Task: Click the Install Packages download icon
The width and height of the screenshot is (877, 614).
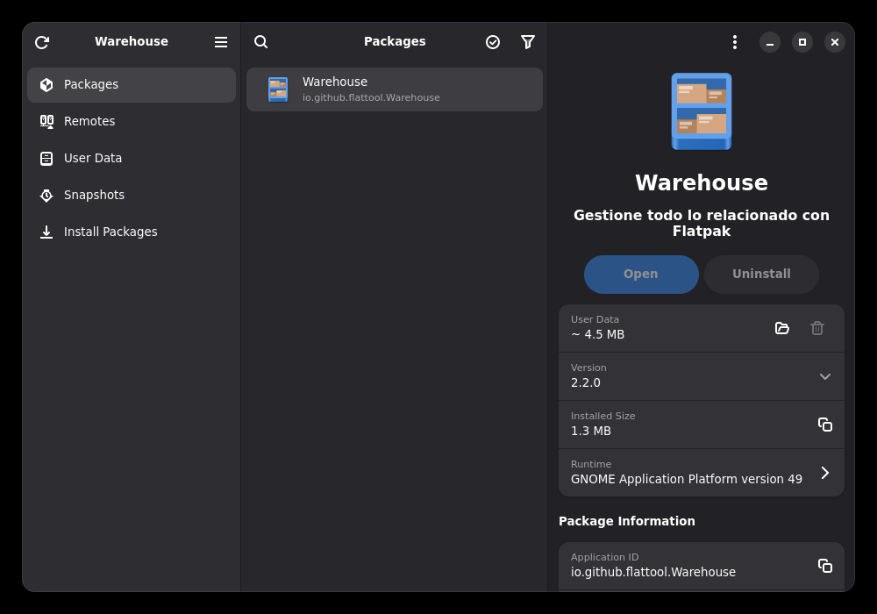Action: pos(46,232)
